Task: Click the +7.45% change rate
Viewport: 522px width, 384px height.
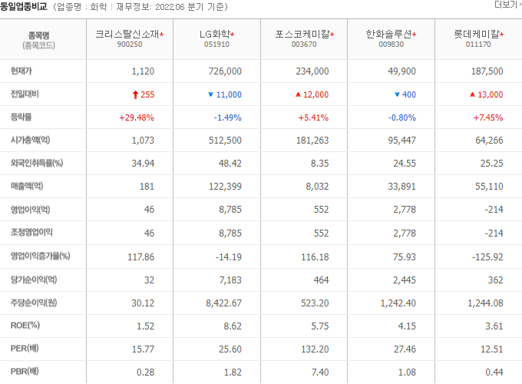Action: [488, 118]
